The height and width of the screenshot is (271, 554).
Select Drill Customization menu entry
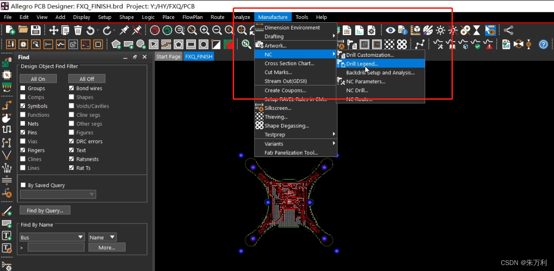tap(380, 55)
